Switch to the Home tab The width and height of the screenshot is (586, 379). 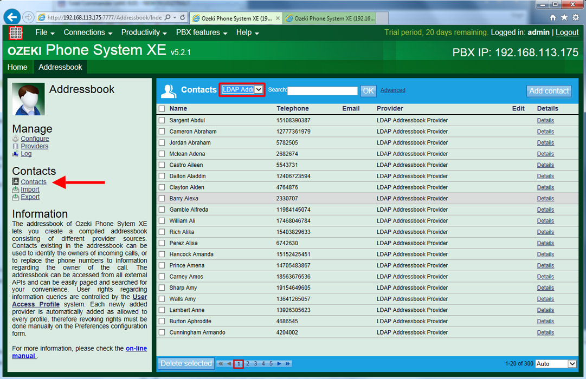17,67
